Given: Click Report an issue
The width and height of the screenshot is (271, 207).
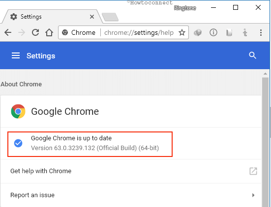Looking at the screenshot, I should click(x=131, y=195).
